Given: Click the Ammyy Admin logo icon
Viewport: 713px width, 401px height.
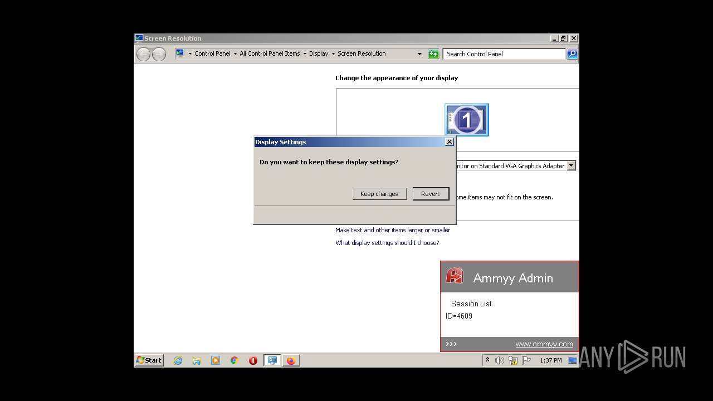Looking at the screenshot, I should click(x=455, y=276).
